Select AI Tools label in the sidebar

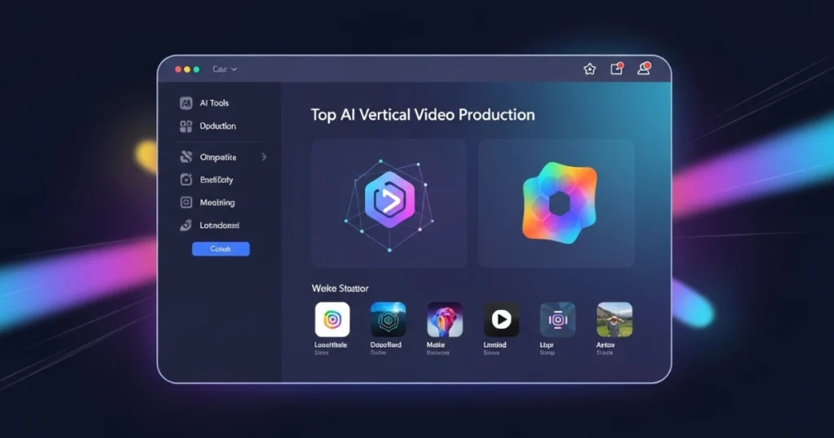click(x=214, y=103)
